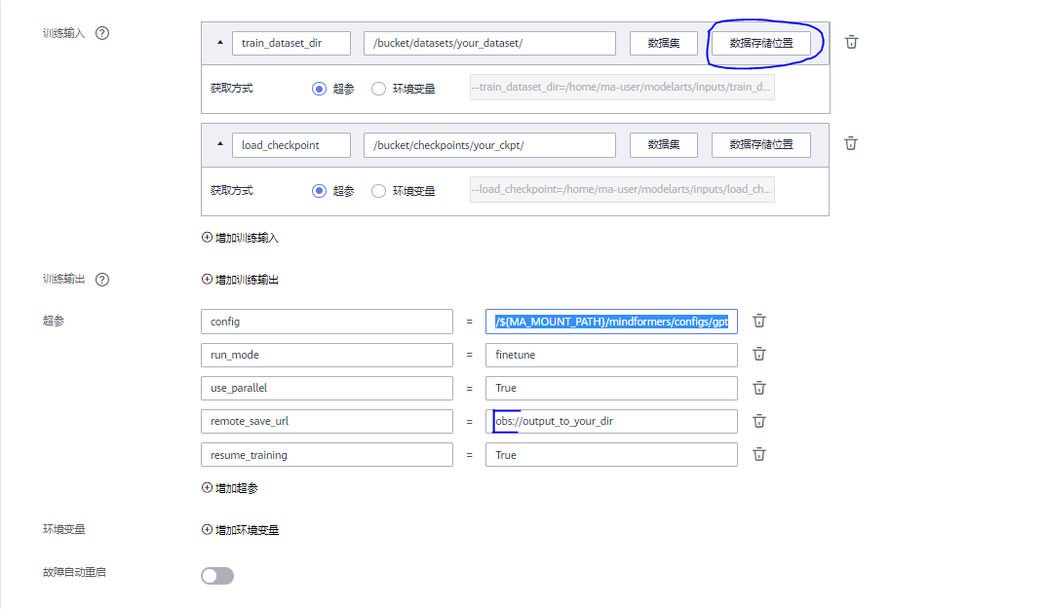
Task: Select 超参 for train_dataset_dir 获取方式
Action: pos(319,89)
